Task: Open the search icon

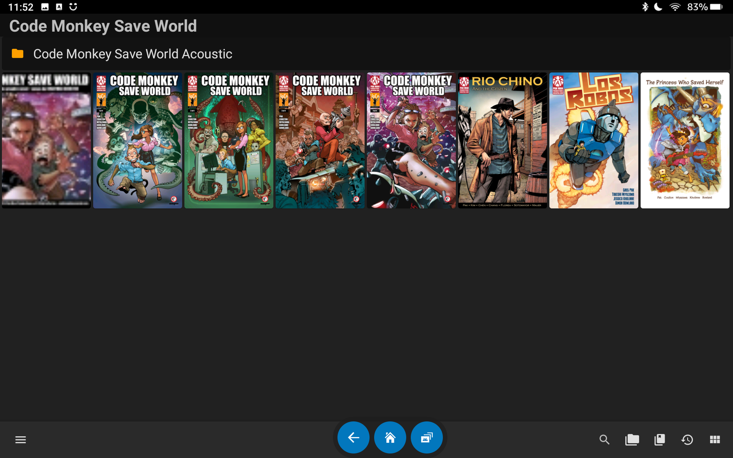Action: coord(604,439)
